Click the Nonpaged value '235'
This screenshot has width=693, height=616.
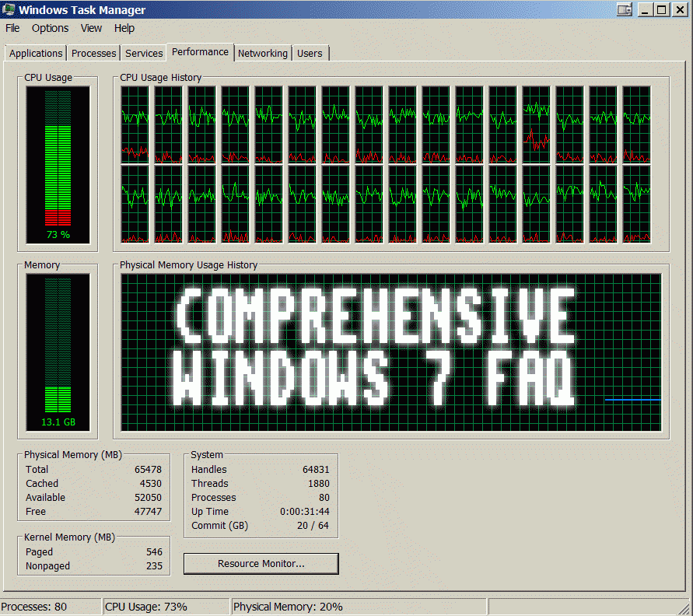tap(154, 566)
